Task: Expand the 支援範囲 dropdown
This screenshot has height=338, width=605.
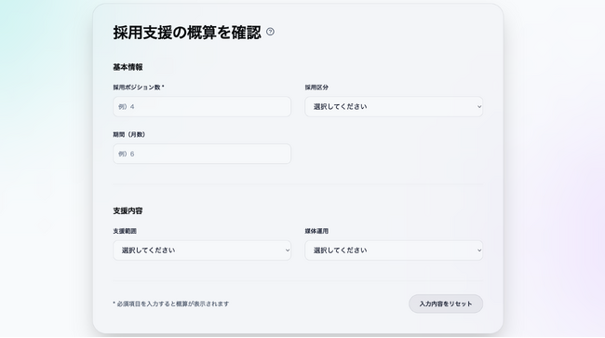Action: click(202, 250)
